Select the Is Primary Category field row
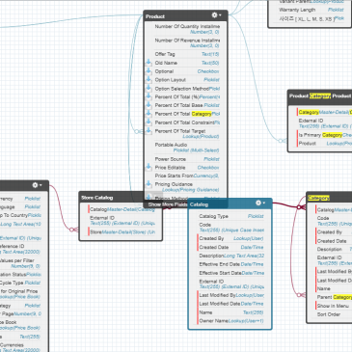Viewport: 352px width, 352px height. click(x=325, y=135)
